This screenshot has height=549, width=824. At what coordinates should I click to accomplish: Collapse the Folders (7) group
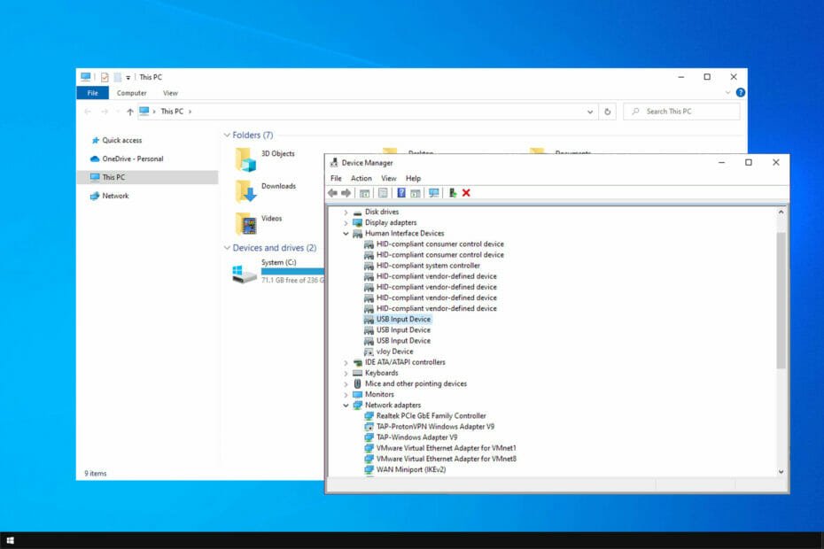coord(227,135)
